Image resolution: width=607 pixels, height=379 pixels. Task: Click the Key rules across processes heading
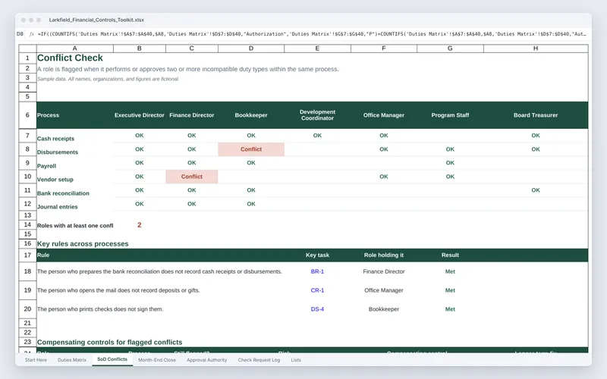[x=83, y=243]
